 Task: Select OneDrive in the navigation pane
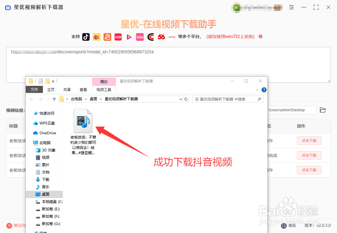click(x=44, y=133)
